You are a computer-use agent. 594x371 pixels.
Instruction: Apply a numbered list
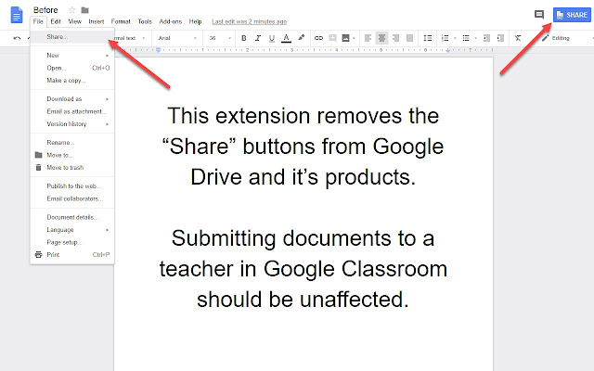[445, 38]
